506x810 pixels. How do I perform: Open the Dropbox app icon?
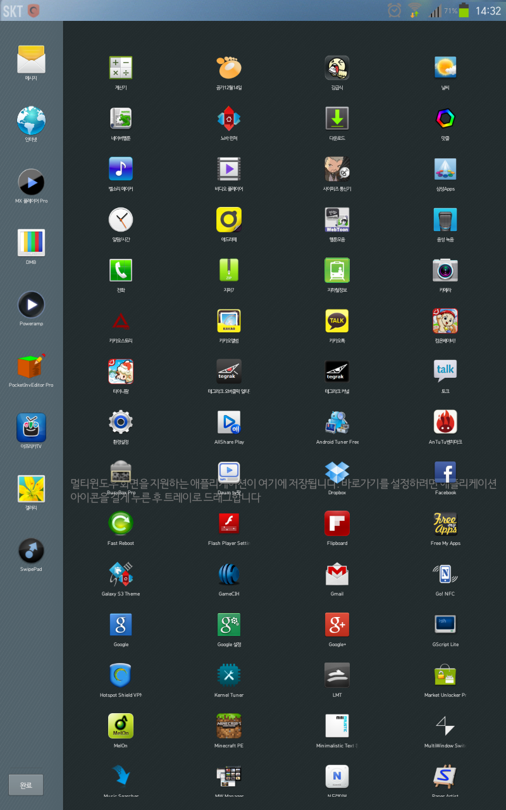337,473
